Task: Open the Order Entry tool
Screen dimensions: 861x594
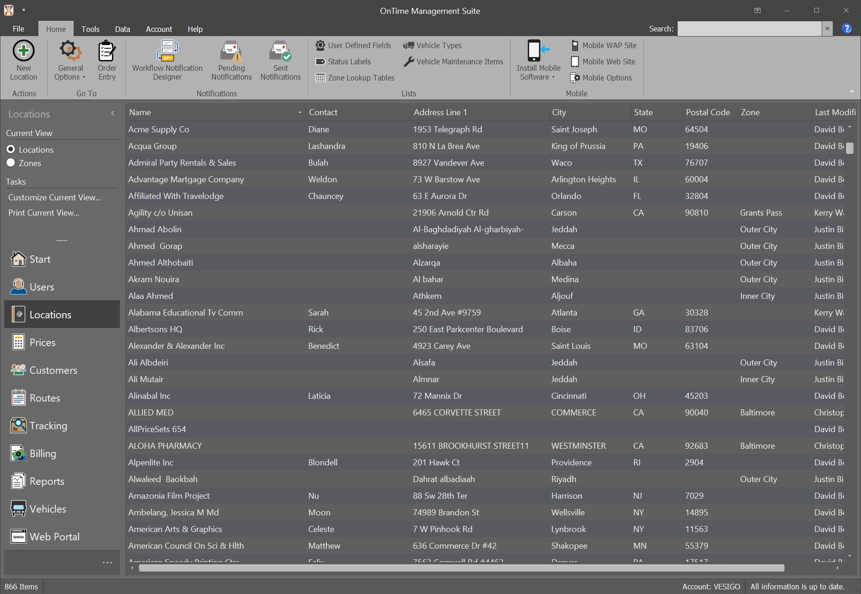Action: 107,61
